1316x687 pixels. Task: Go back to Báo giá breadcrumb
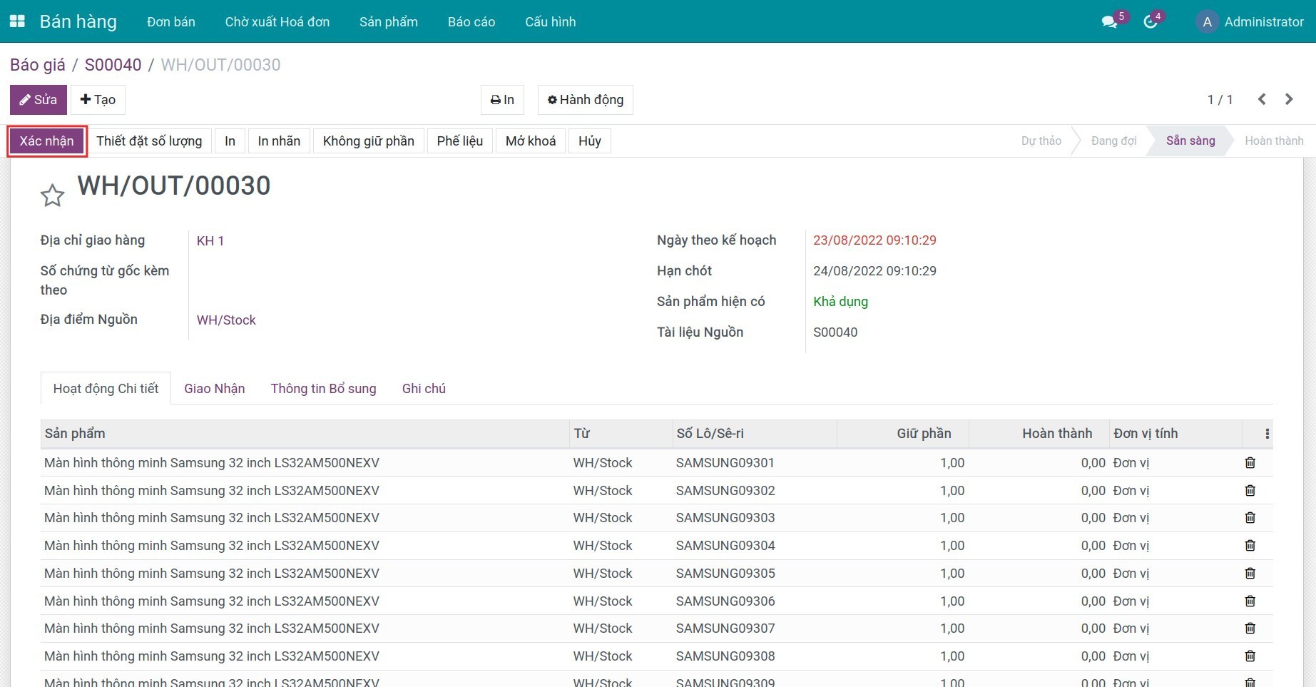click(38, 65)
